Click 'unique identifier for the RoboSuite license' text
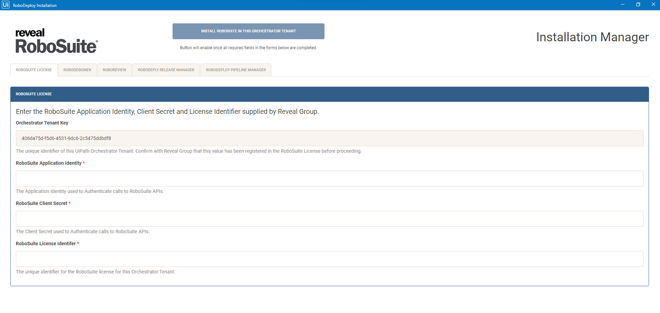The image size is (660, 313). 96,272
